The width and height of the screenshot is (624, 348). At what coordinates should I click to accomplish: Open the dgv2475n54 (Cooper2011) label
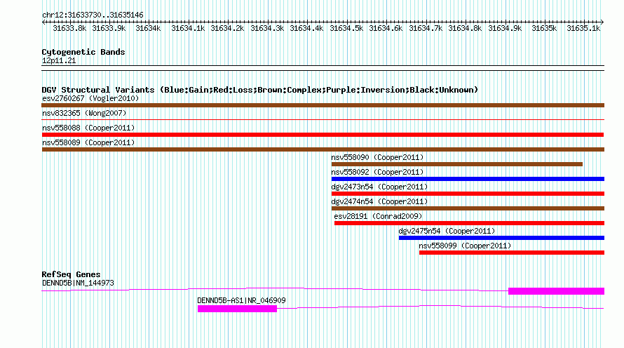(x=447, y=231)
